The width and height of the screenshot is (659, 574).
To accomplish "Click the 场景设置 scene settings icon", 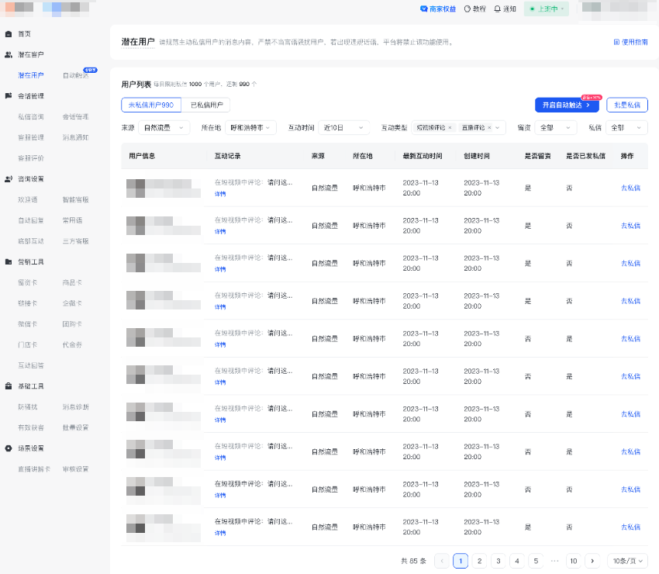I will pyautogui.click(x=9, y=448).
